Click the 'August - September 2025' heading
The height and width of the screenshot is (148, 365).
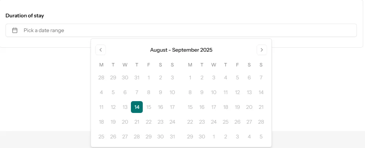(x=181, y=50)
